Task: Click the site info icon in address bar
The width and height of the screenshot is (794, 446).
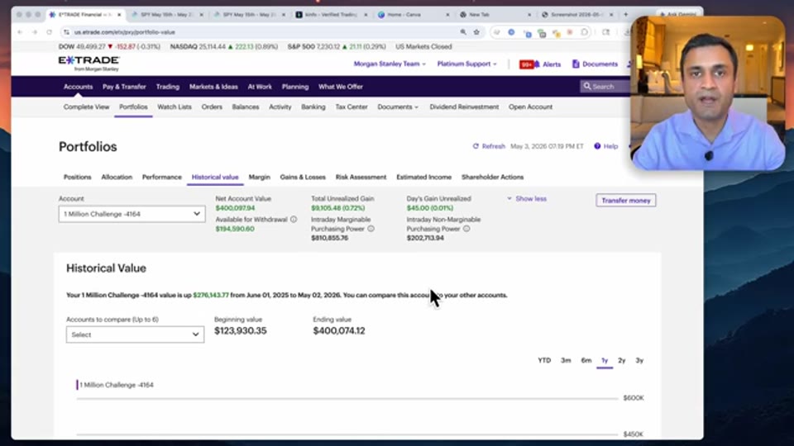Action: point(66,32)
